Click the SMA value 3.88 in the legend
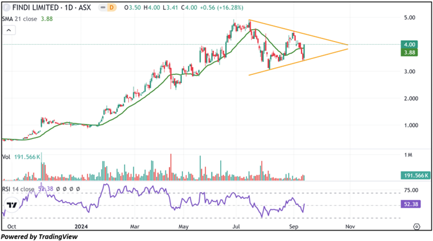The height and width of the screenshot is (241, 433). [47, 19]
